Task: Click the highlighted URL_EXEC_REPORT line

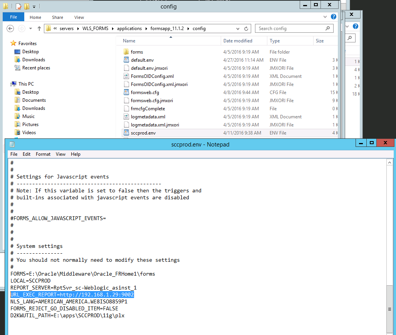Action: (x=72, y=295)
